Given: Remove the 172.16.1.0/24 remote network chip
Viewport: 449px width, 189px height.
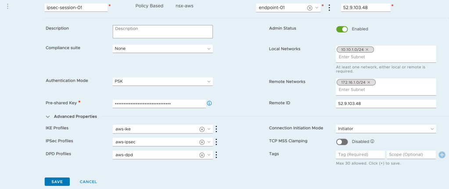Looking at the screenshot, I should point(369,82).
